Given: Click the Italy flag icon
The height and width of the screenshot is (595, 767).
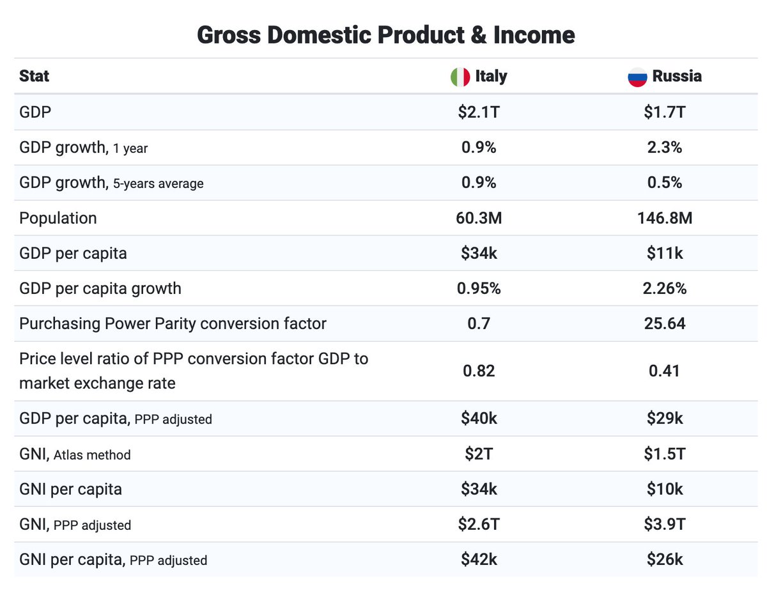Looking at the screenshot, I should [x=460, y=77].
